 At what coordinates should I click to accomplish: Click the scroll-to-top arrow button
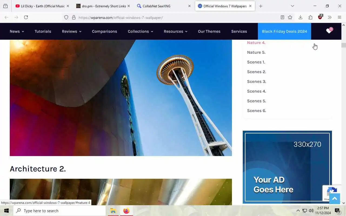(x=334, y=199)
